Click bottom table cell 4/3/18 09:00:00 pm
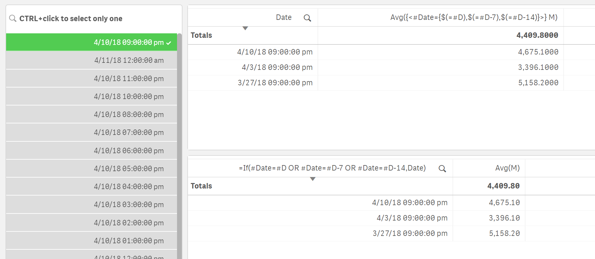This screenshot has height=259, width=595. 412,218
